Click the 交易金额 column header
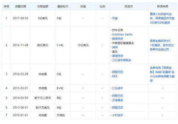 (x=43, y=7)
